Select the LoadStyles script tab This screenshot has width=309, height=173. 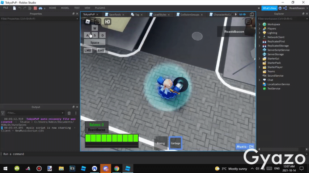160,14
